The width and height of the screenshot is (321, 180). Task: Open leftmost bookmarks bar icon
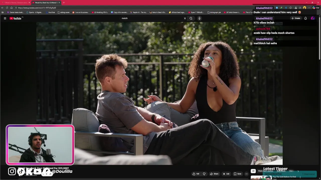point(3,12)
